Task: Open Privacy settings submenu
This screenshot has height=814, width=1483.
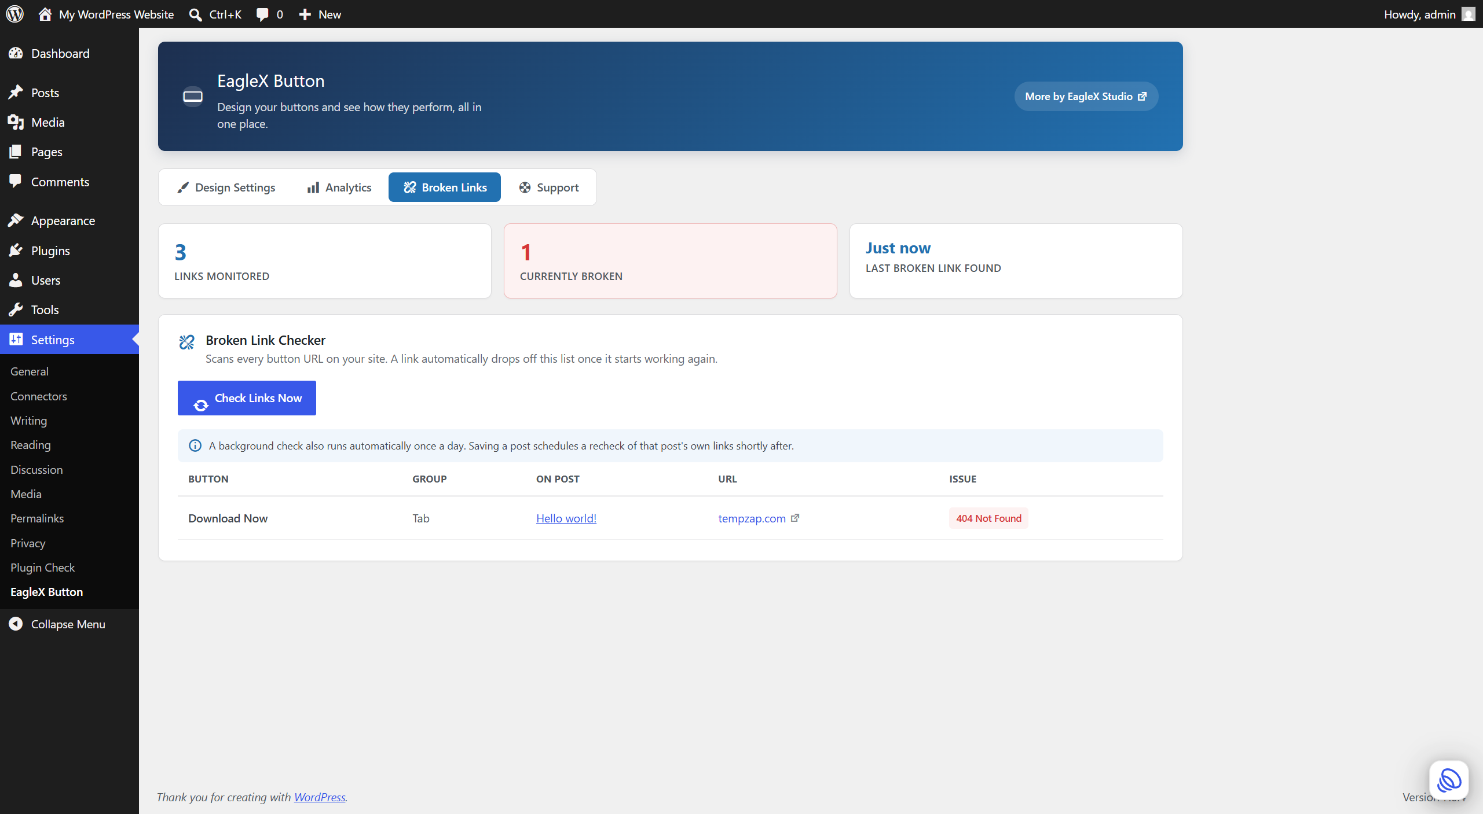Action: coord(28,543)
